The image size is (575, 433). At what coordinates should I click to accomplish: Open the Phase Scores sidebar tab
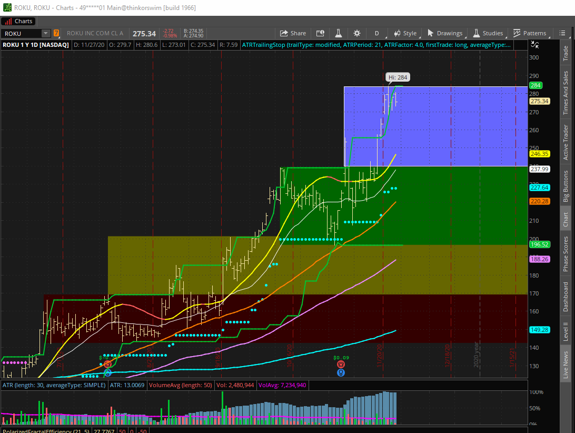[566, 254]
